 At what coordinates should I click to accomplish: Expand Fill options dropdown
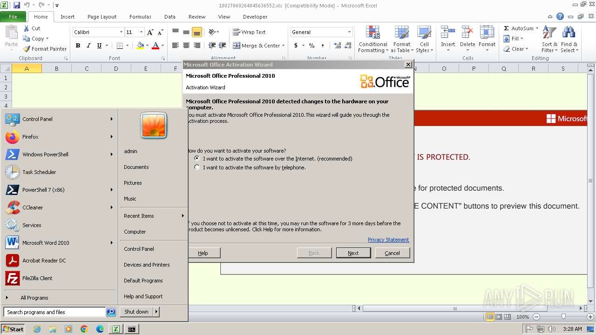pyautogui.click(x=522, y=39)
